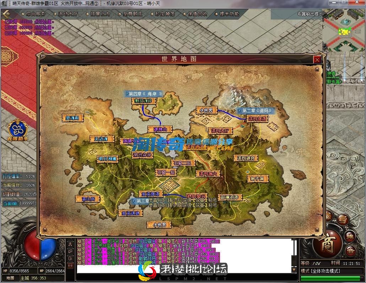Select the 蛮荒遗迹 map location

[x=130, y=213]
